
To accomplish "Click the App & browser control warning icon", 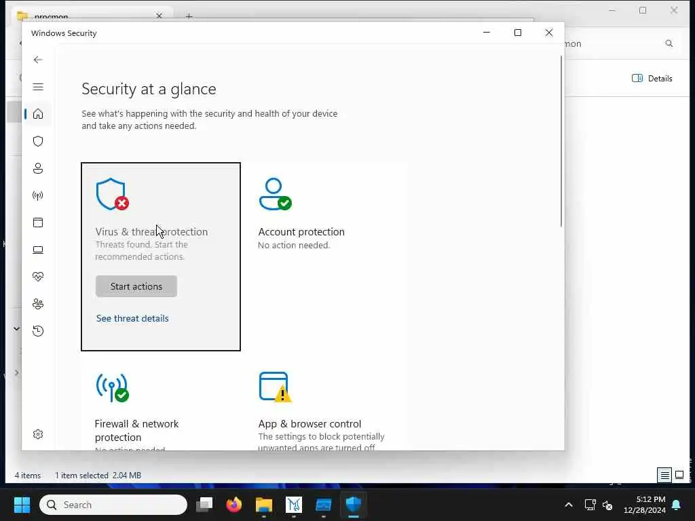I will [276, 387].
